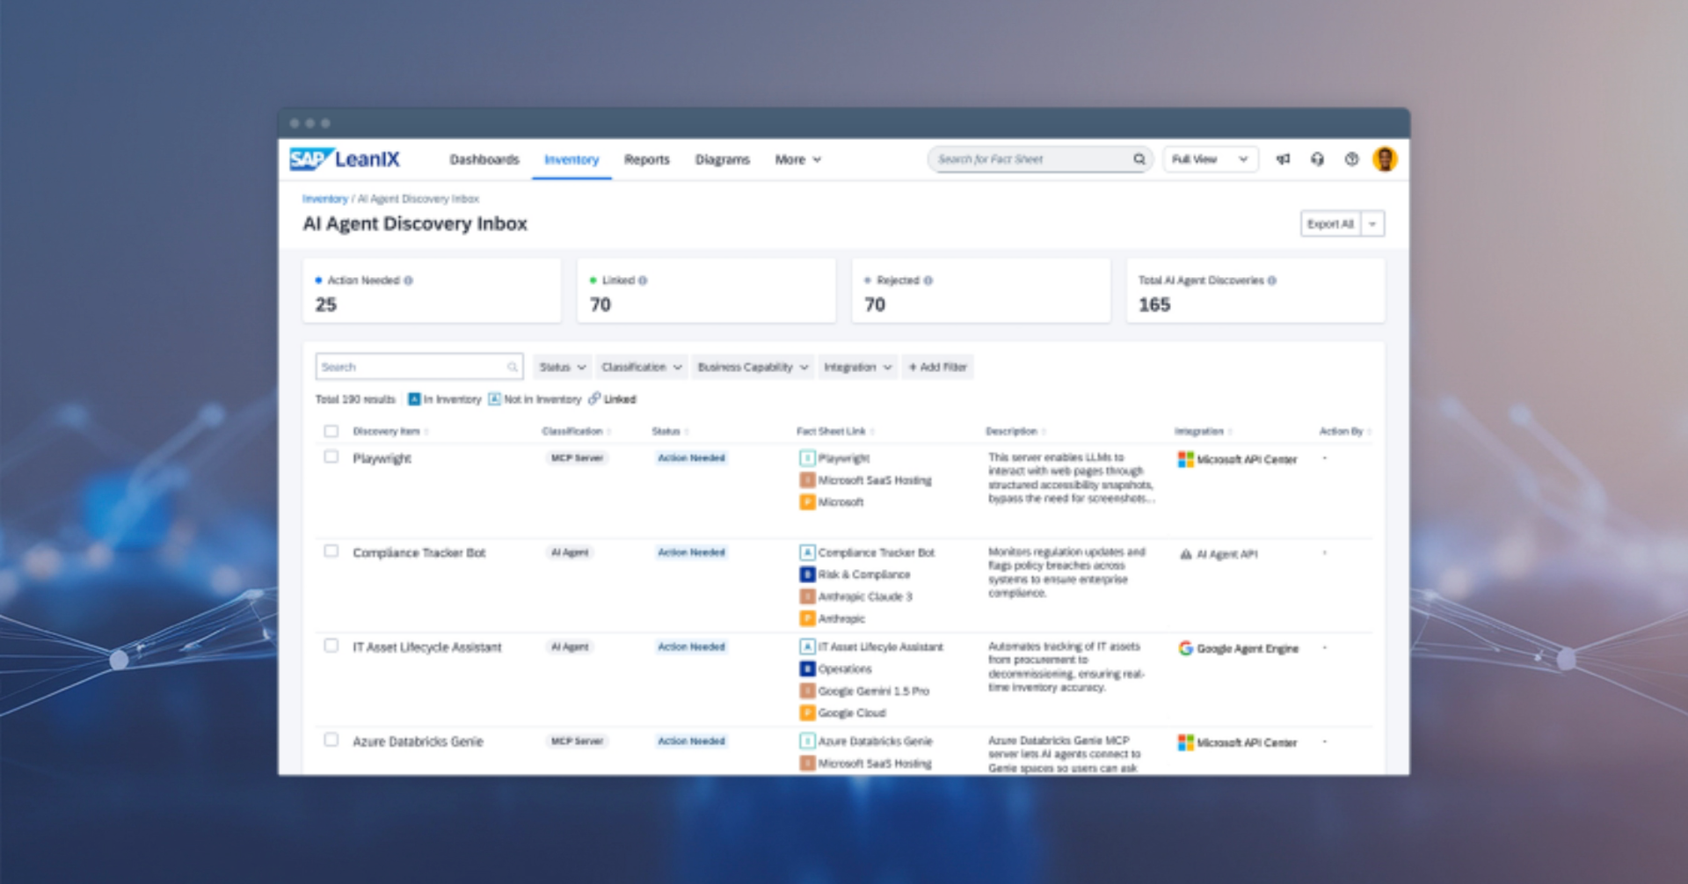1688x884 pixels.
Task: Open the Business Capability filter dropdown
Action: (752, 367)
